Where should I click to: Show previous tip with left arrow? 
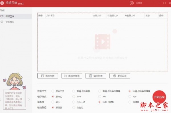click(1, 100)
